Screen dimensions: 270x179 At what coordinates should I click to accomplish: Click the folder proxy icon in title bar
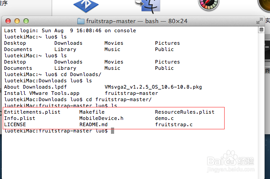click(x=80, y=21)
